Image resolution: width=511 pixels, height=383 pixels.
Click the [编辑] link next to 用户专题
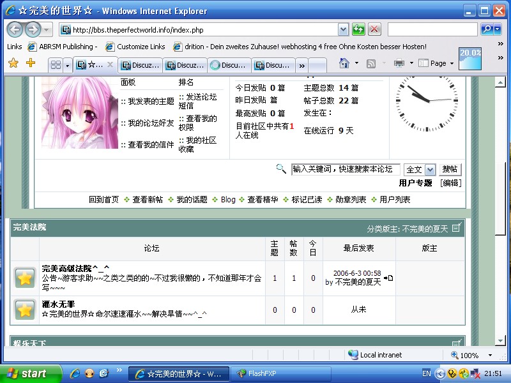[451, 183]
